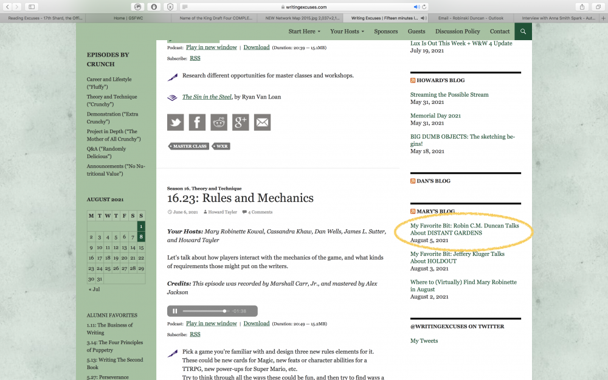Open Dan's Blog RSS feed icon

[x=413, y=181]
